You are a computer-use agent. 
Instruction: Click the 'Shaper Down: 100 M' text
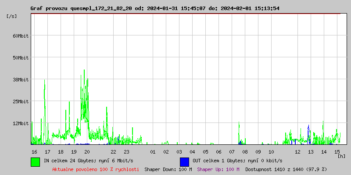168,169
